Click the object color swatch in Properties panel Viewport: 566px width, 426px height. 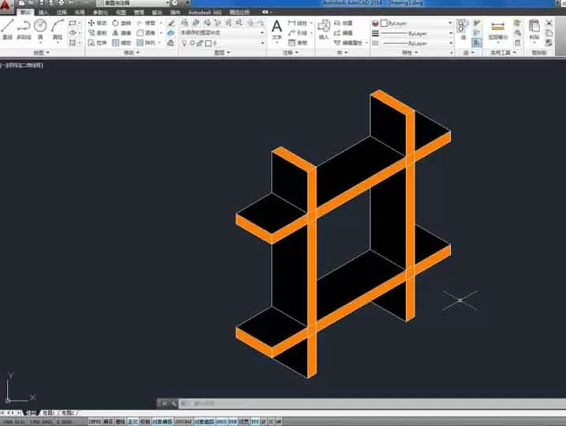coord(384,23)
